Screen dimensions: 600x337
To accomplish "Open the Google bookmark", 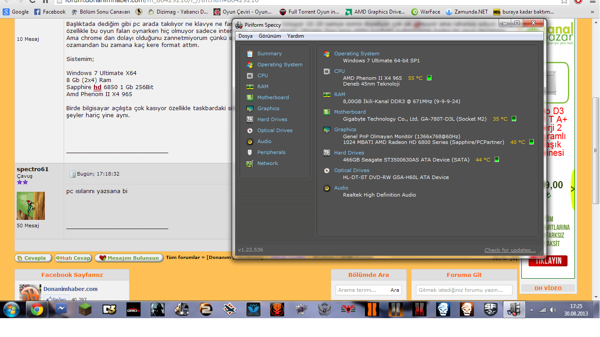I will click(16, 12).
